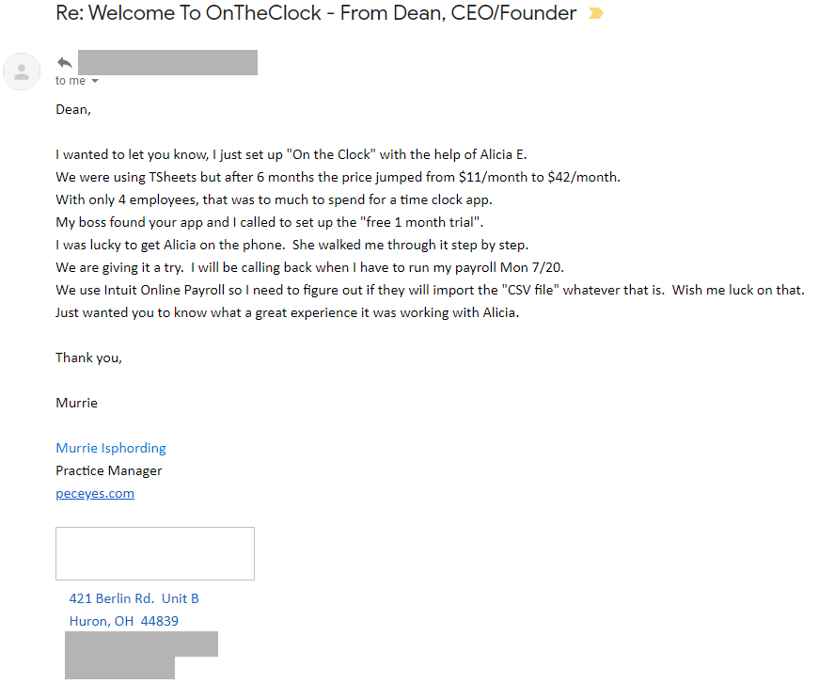Click the sentence mentioning TSheets pricing

(338, 177)
